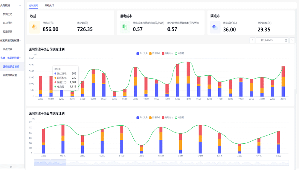Click the 碳减排 cloud icon

(x=214, y=27)
